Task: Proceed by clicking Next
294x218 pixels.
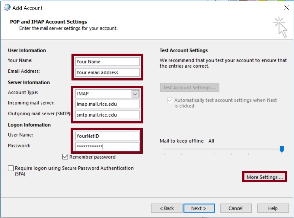Action: (199, 208)
